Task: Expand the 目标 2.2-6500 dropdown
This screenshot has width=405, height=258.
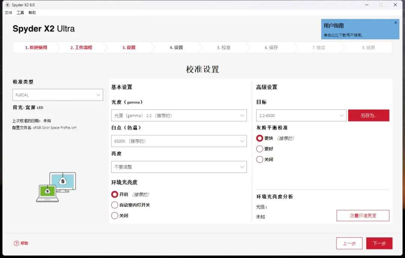Action: click(x=300, y=116)
